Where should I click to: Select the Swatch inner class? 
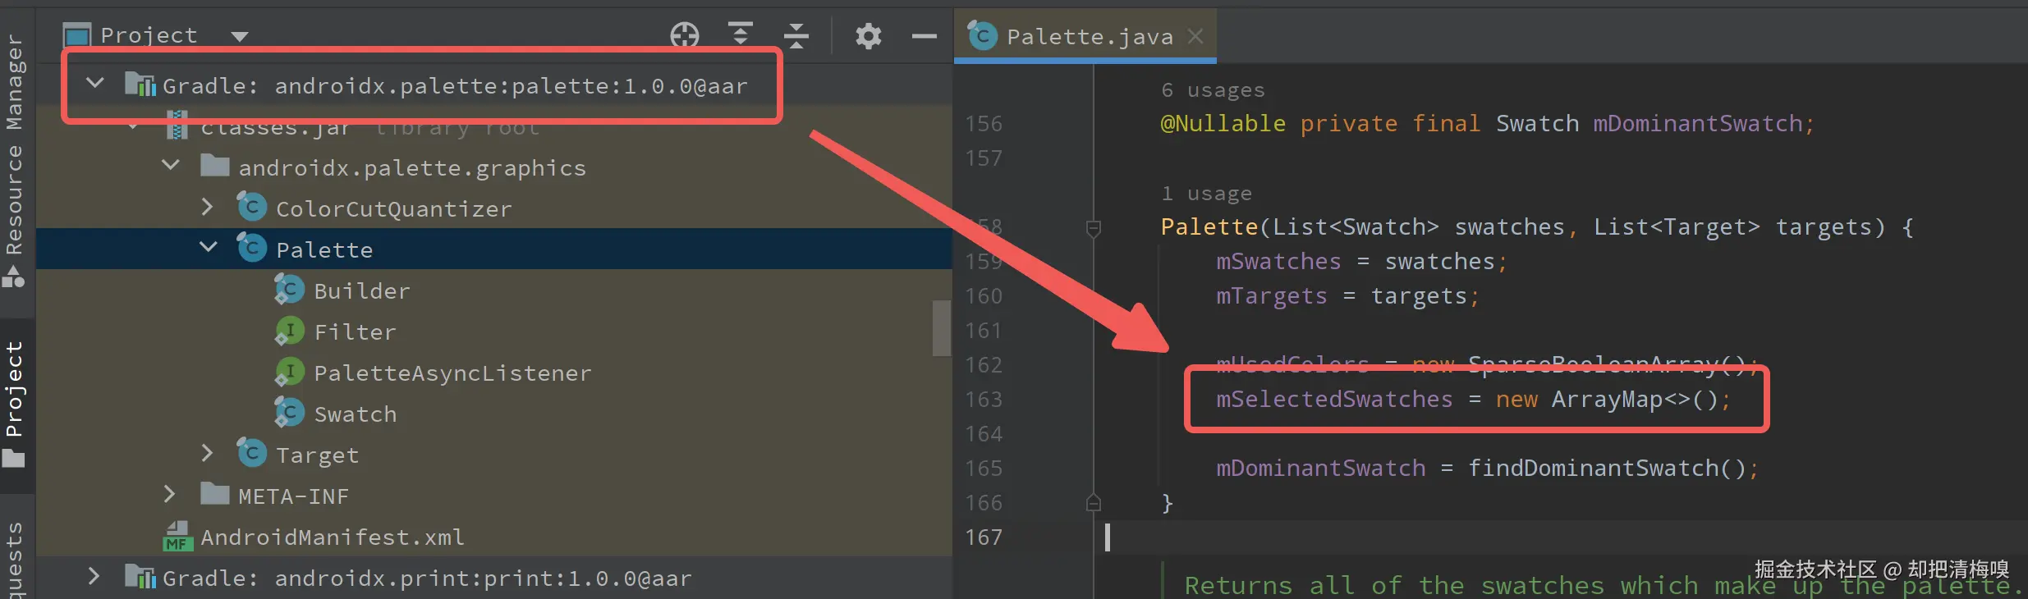(x=355, y=414)
